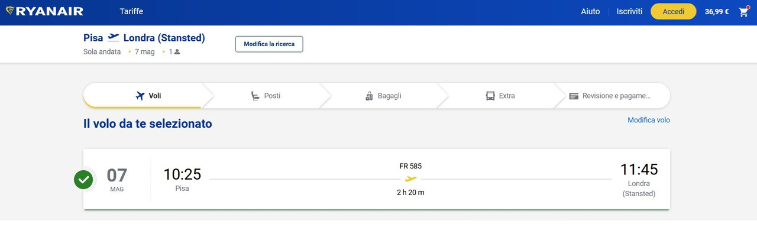Click the passenger icon next to 1
Screen dimensions: 757x237
177,52
